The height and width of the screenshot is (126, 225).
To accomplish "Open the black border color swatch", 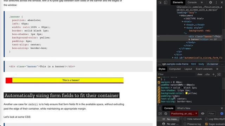I will point(182,88).
